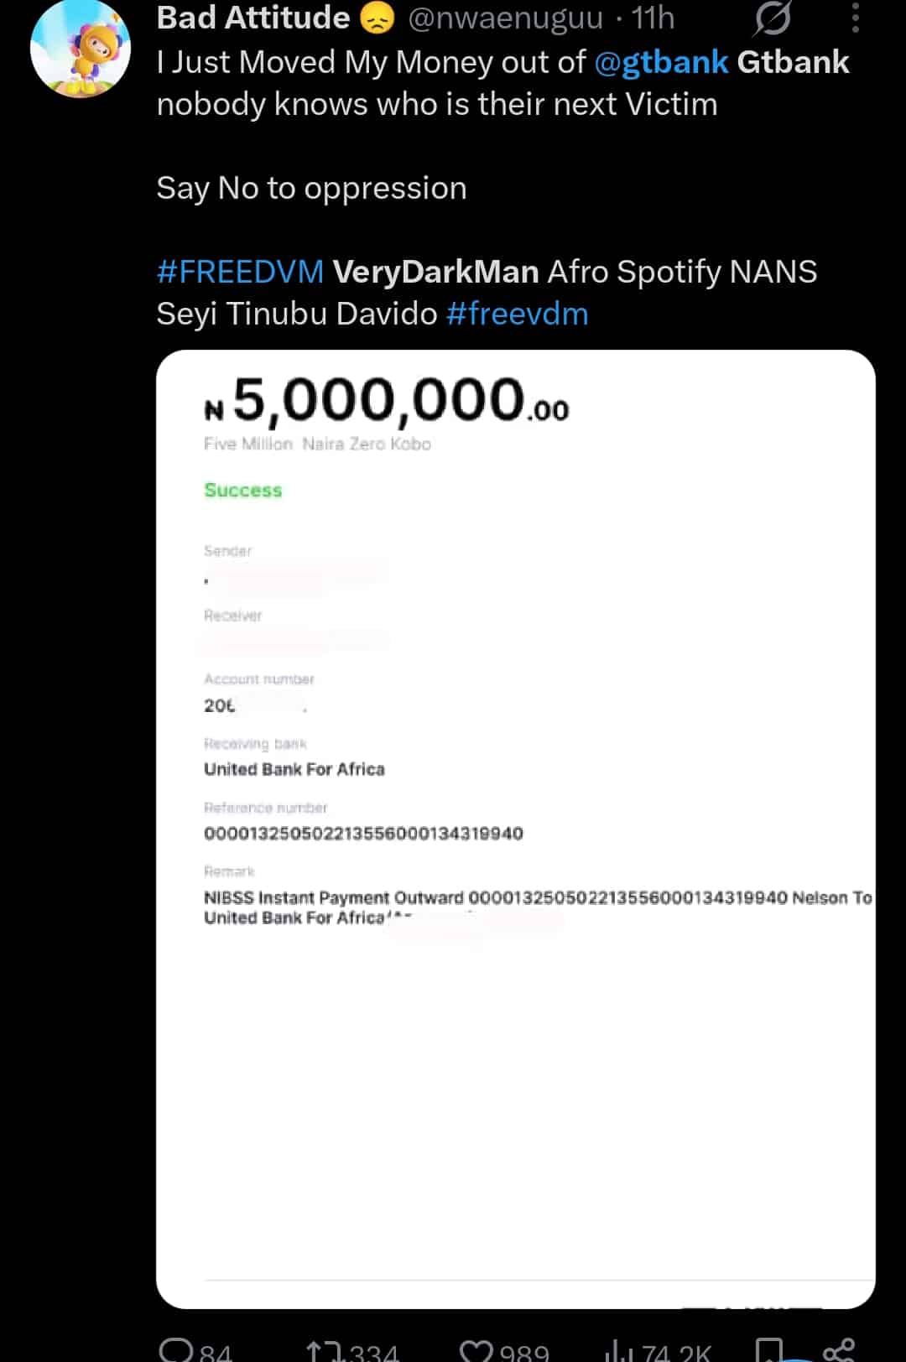Click the lowercase #freevdm hashtag

(517, 314)
